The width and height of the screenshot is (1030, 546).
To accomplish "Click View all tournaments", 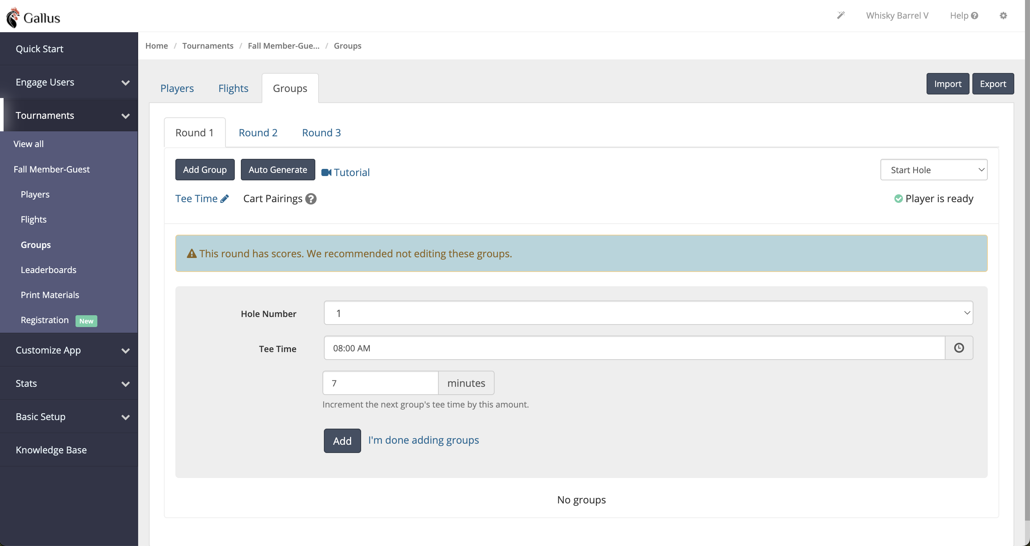I will [x=28, y=144].
